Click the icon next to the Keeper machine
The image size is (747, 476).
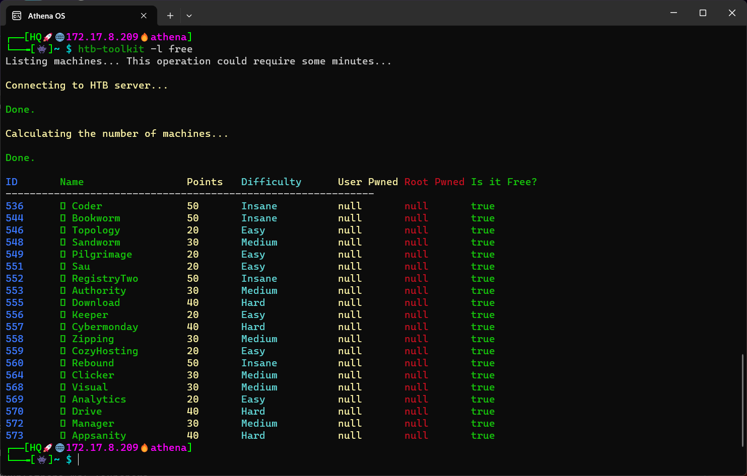pyautogui.click(x=62, y=314)
